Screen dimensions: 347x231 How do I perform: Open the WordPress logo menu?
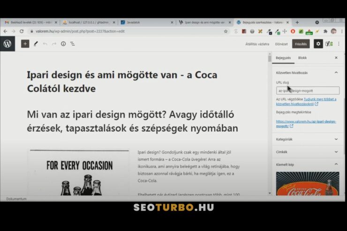tap(8, 44)
